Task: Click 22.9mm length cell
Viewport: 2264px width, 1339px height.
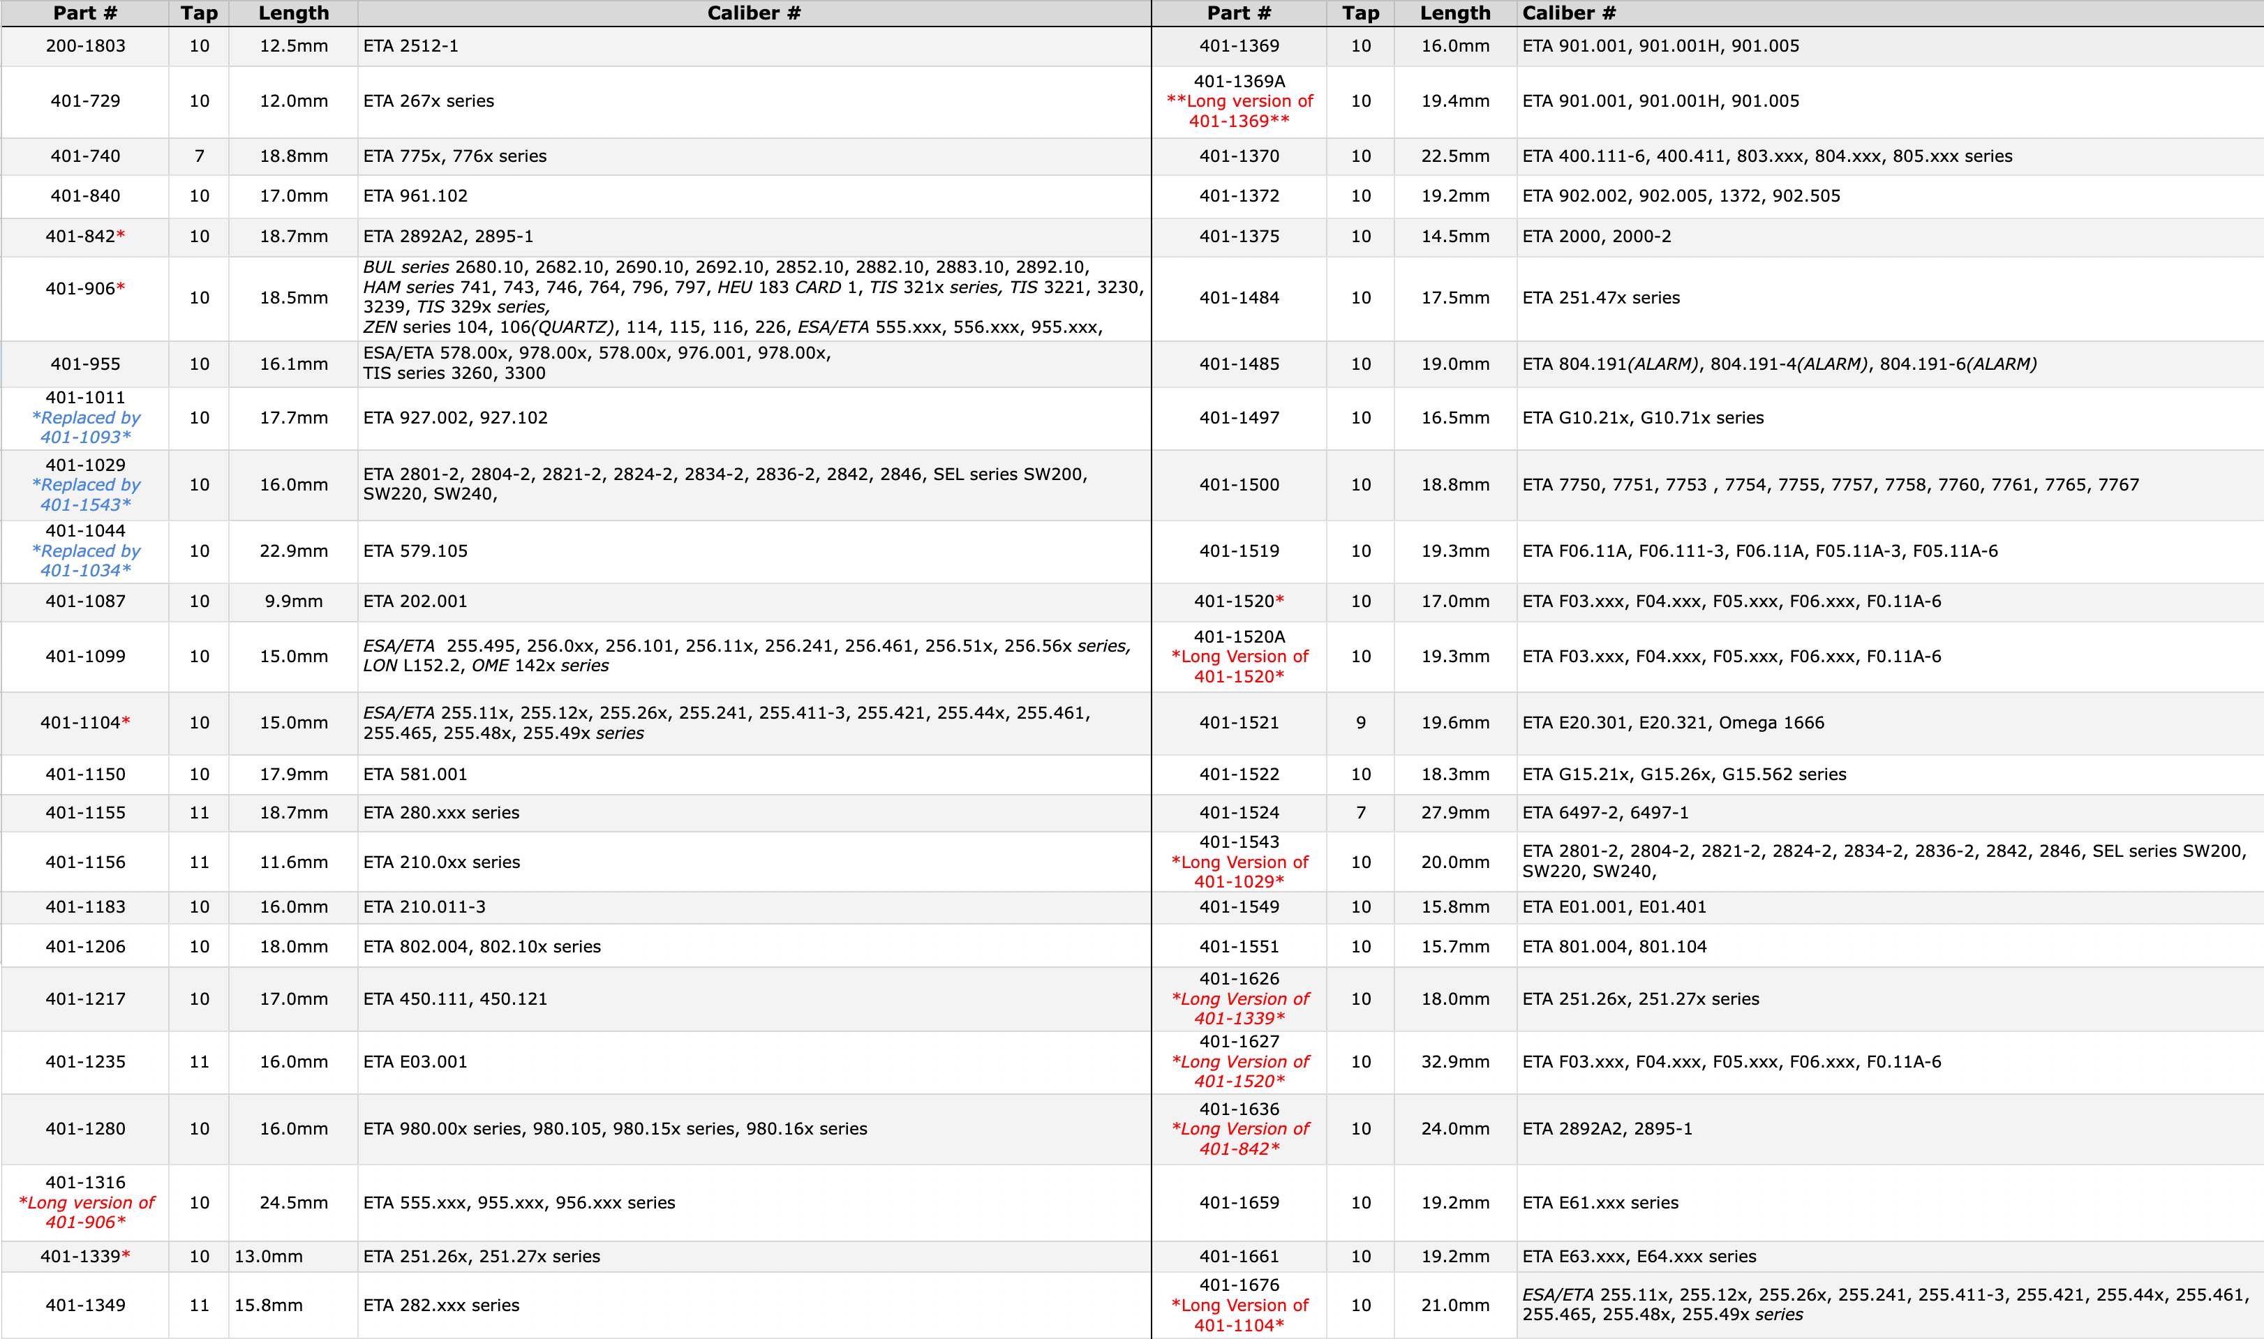Action: click(x=295, y=551)
